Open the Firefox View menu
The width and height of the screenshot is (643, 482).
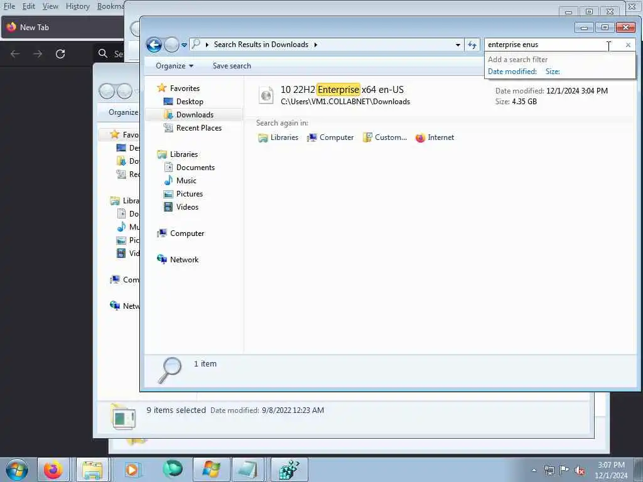pyautogui.click(x=50, y=6)
